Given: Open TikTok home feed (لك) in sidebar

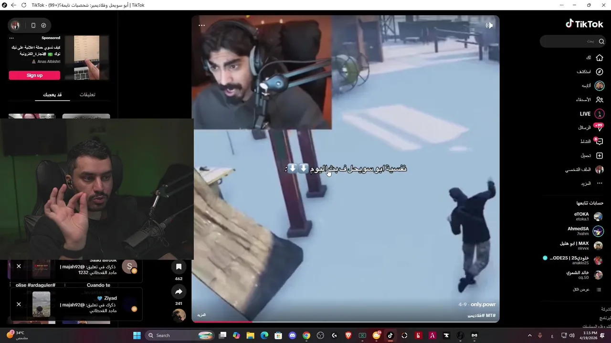Looking at the screenshot, I should pos(594,58).
